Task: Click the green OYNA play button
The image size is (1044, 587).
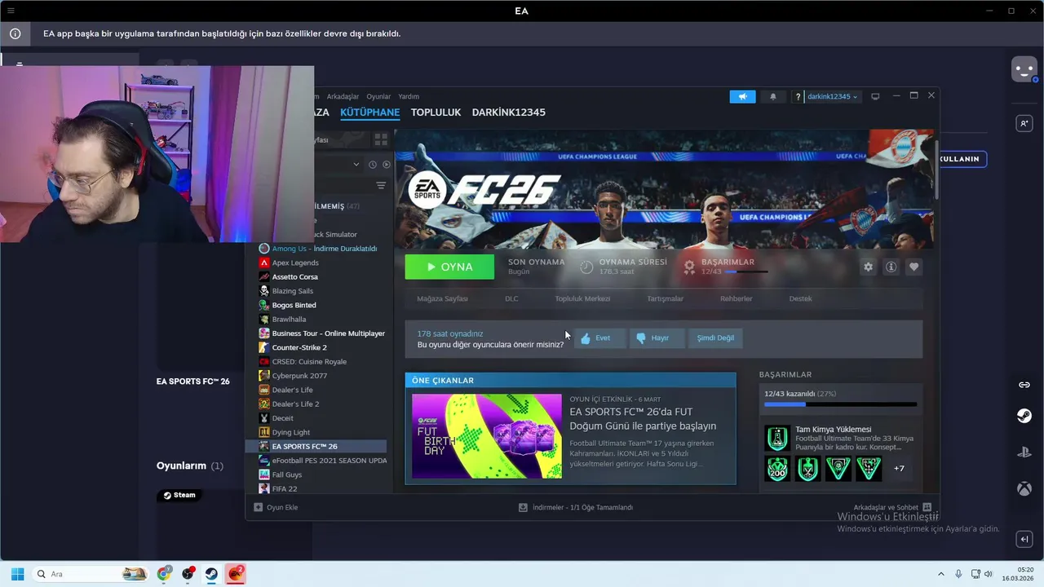Action: click(x=449, y=267)
